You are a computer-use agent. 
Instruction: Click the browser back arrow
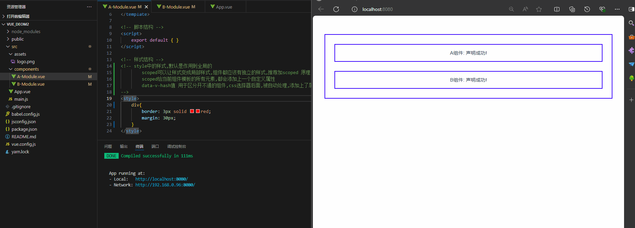point(321,9)
